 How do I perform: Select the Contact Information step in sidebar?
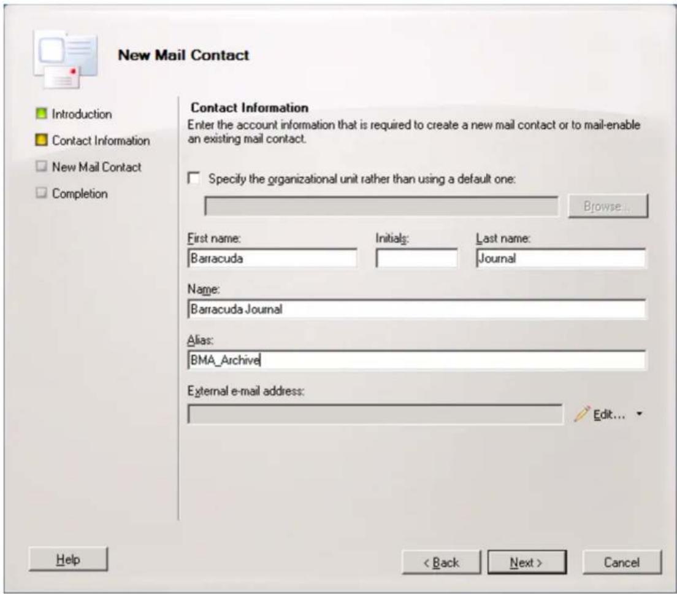pos(101,141)
